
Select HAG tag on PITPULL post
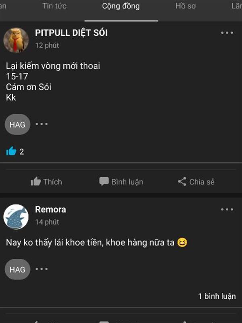tap(17, 124)
